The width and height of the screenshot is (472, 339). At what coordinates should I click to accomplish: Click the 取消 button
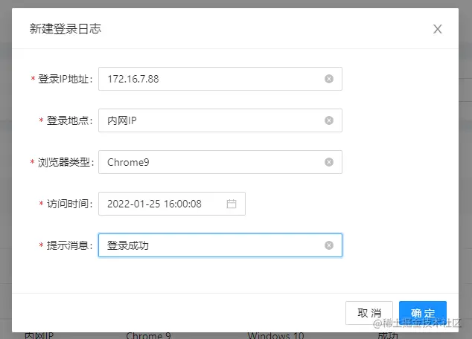pos(369,313)
